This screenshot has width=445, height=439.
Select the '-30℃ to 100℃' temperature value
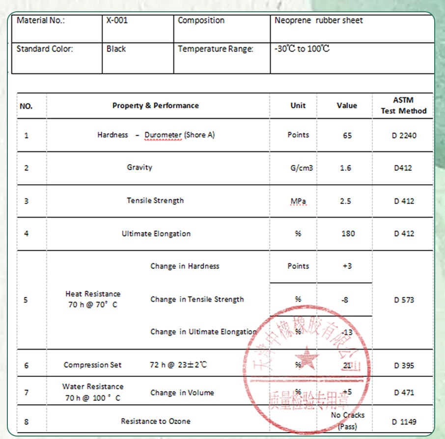302,49
